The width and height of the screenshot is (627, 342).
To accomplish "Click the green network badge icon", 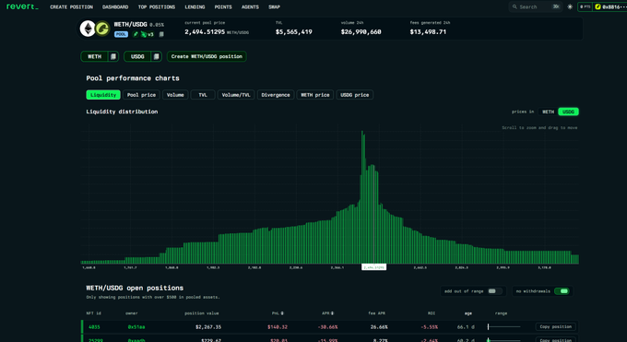I will (136, 34).
